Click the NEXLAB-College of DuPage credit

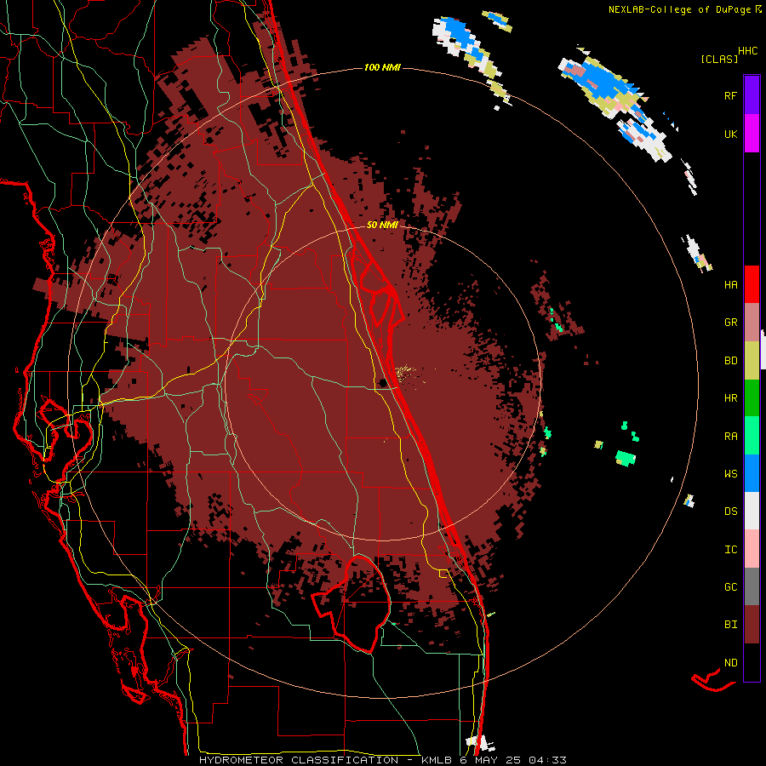click(x=679, y=9)
